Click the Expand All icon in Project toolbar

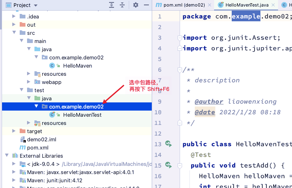click(x=112, y=5)
